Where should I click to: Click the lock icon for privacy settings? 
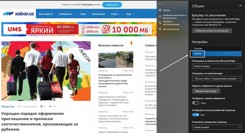160,17
